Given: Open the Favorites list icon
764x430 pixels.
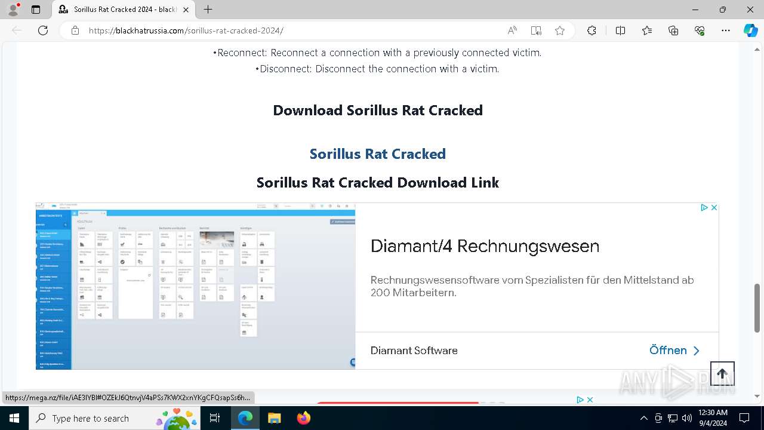Looking at the screenshot, I should [x=647, y=30].
